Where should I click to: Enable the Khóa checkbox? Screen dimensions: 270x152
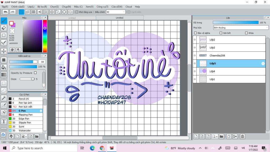[x=246, y=33]
